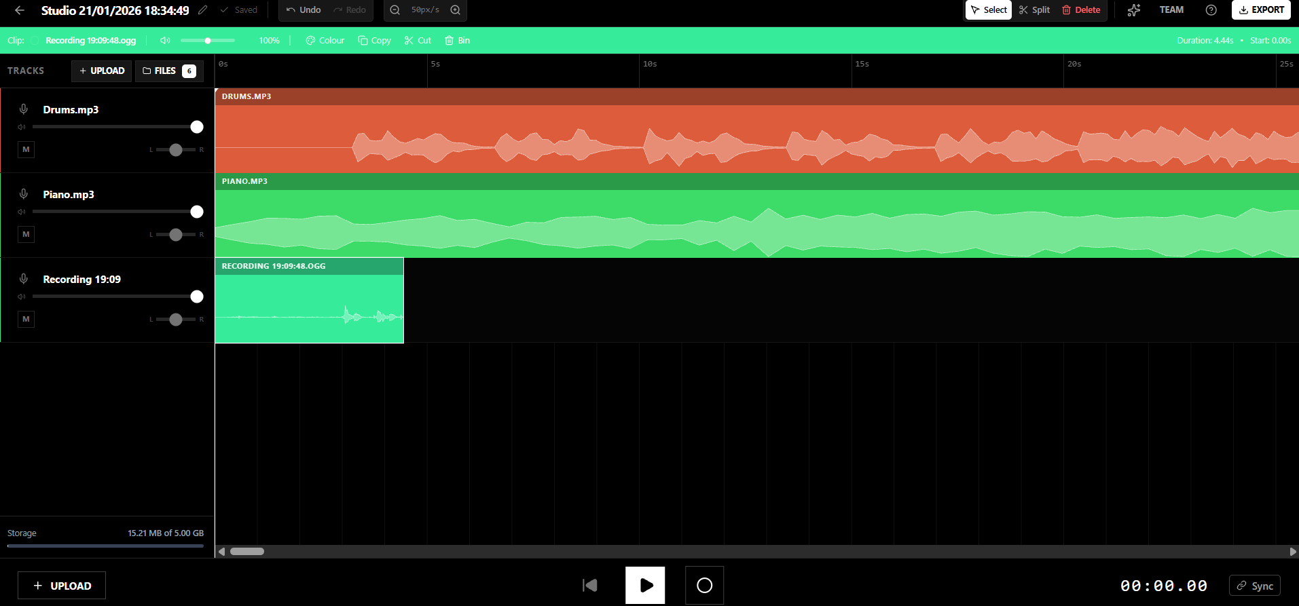
Task: Click the Piano.mp3 track small speaker icon
Action: click(22, 212)
